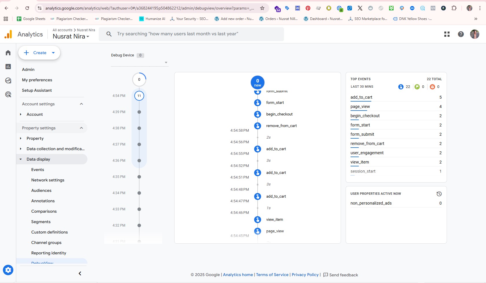Select Events under Data display
The image size is (486, 283).
point(38,170)
